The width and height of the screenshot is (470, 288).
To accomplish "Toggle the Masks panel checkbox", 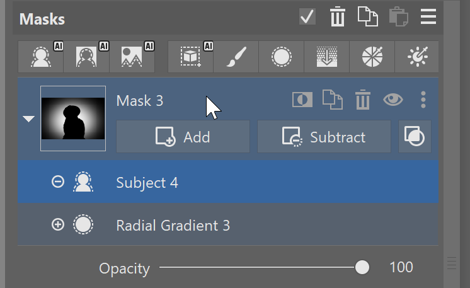I will pyautogui.click(x=307, y=17).
